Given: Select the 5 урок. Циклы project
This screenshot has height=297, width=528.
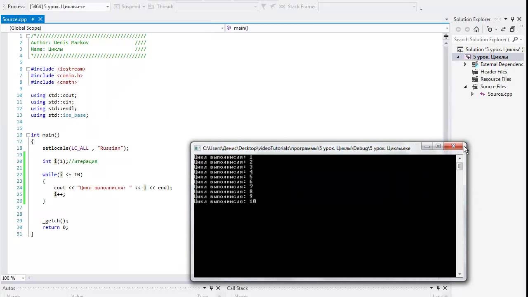Looking at the screenshot, I should (490, 57).
